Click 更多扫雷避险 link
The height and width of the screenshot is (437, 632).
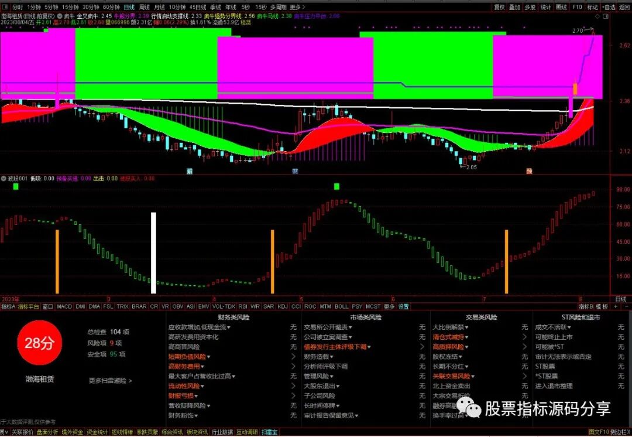111,381
